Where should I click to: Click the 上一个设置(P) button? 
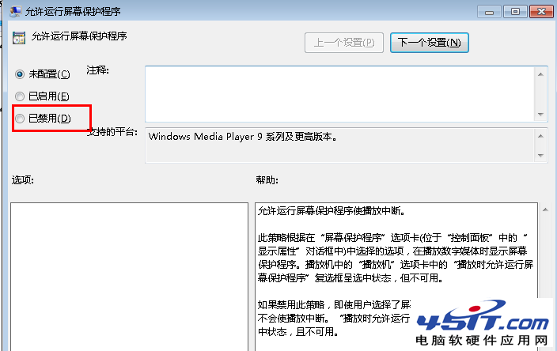point(344,42)
